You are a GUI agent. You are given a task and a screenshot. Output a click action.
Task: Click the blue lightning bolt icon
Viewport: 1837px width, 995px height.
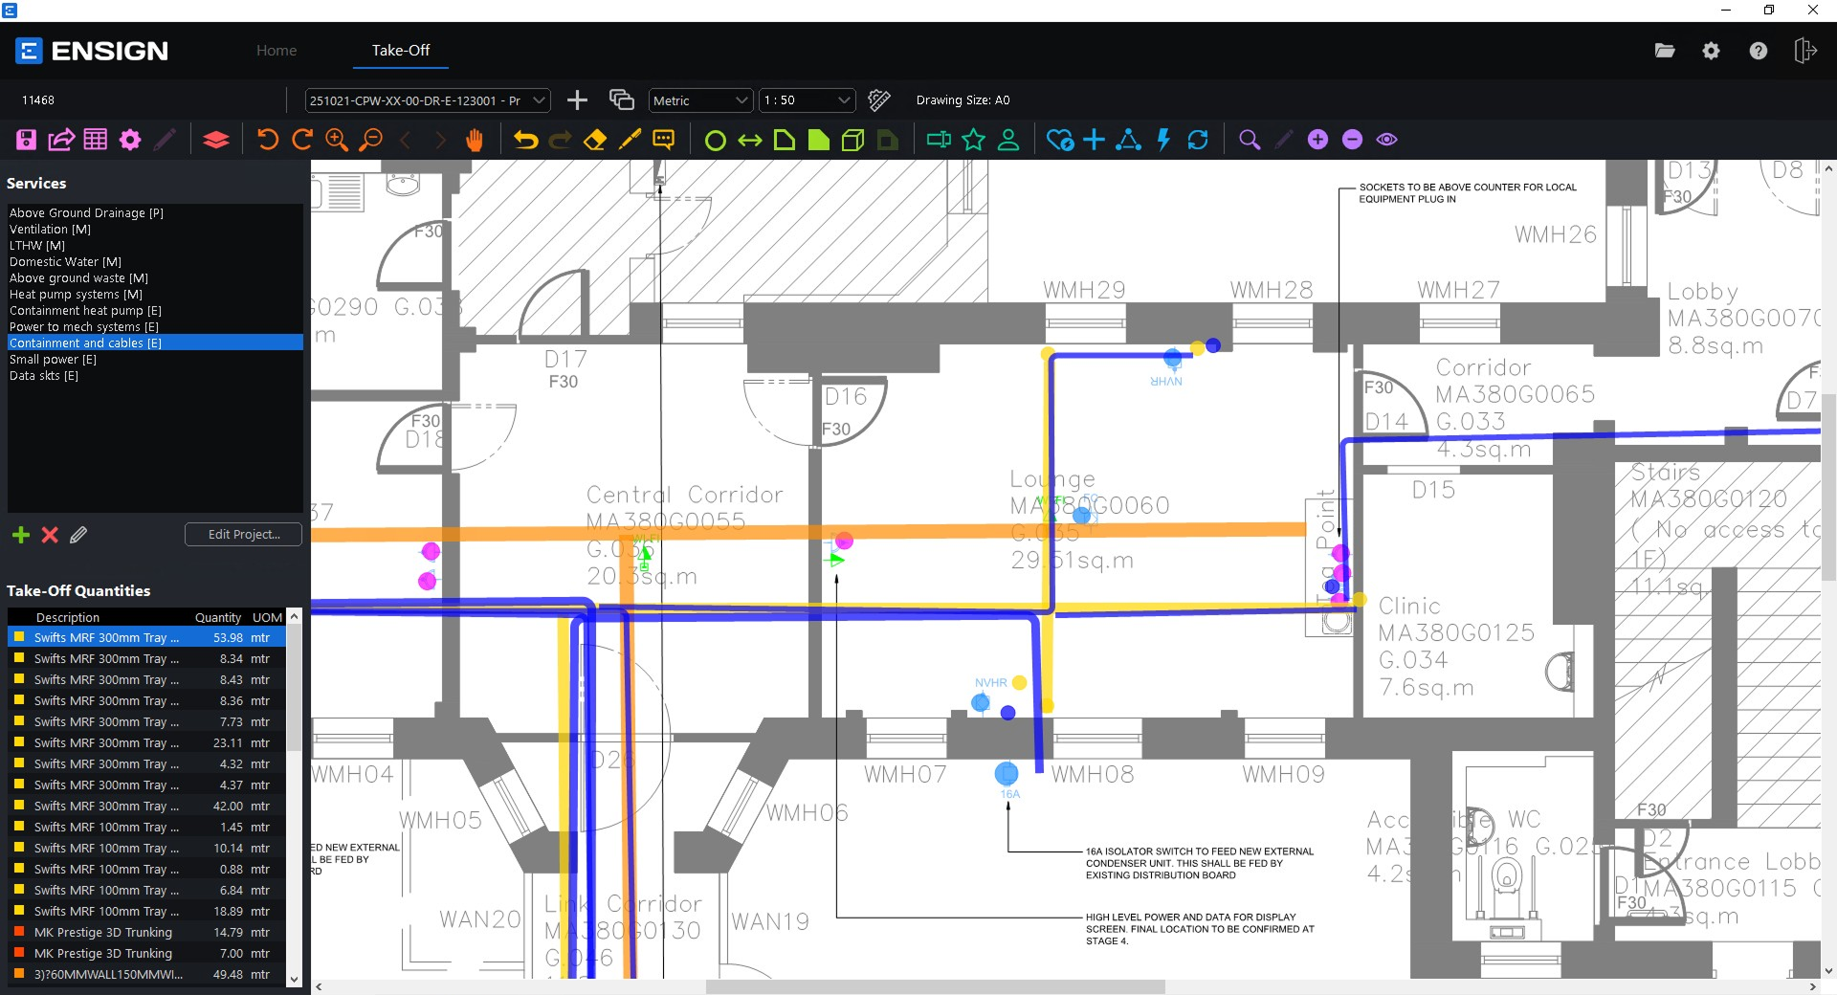pyautogui.click(x=1163, y=140)
